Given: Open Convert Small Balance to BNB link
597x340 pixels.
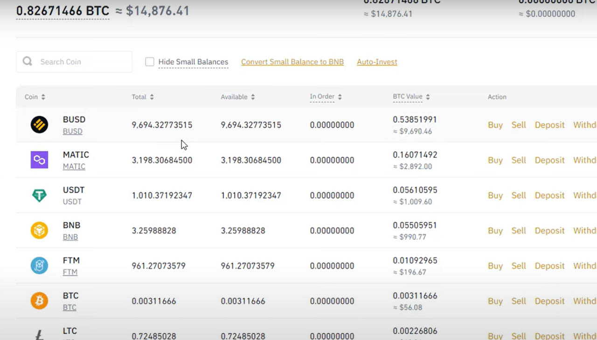Looking at the screenshot, I should [292, 62].
